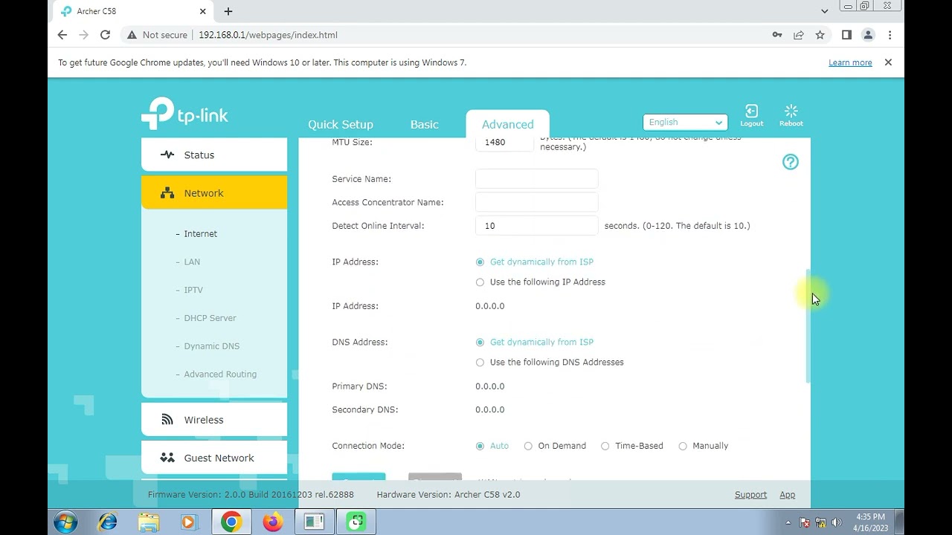
Task: Open the Dynamic DNS submenu item
Action: point(211,346)
